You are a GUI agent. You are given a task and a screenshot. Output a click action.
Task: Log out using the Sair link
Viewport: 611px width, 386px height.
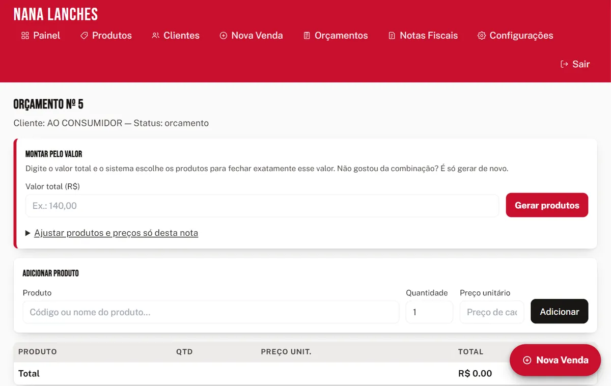(x=575, y=64)
